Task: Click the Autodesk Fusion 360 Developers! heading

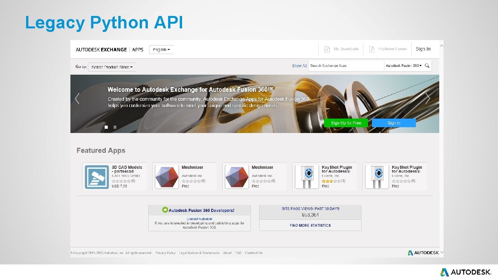Action: (x=202, y=210)
